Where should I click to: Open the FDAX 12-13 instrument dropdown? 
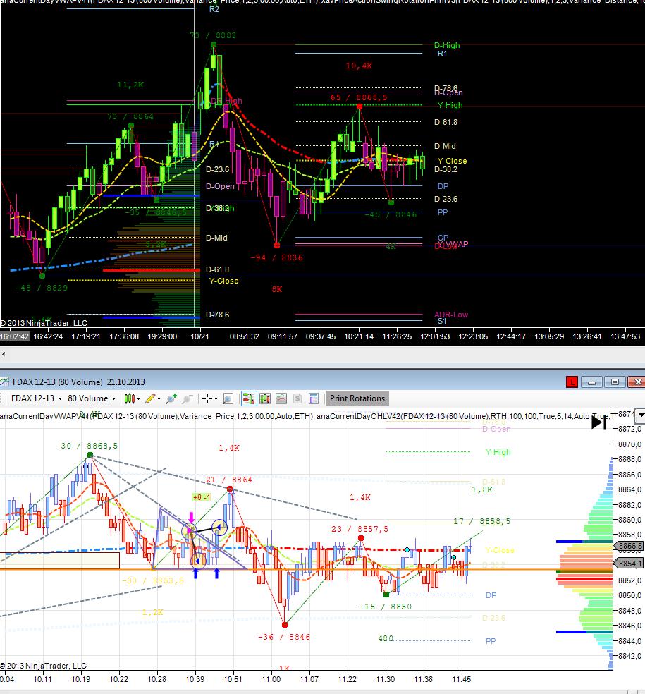36,398
